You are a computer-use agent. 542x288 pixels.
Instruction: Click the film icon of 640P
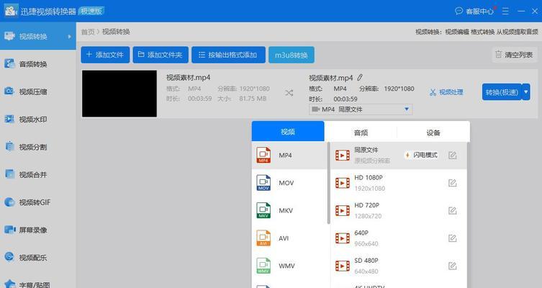343,238
